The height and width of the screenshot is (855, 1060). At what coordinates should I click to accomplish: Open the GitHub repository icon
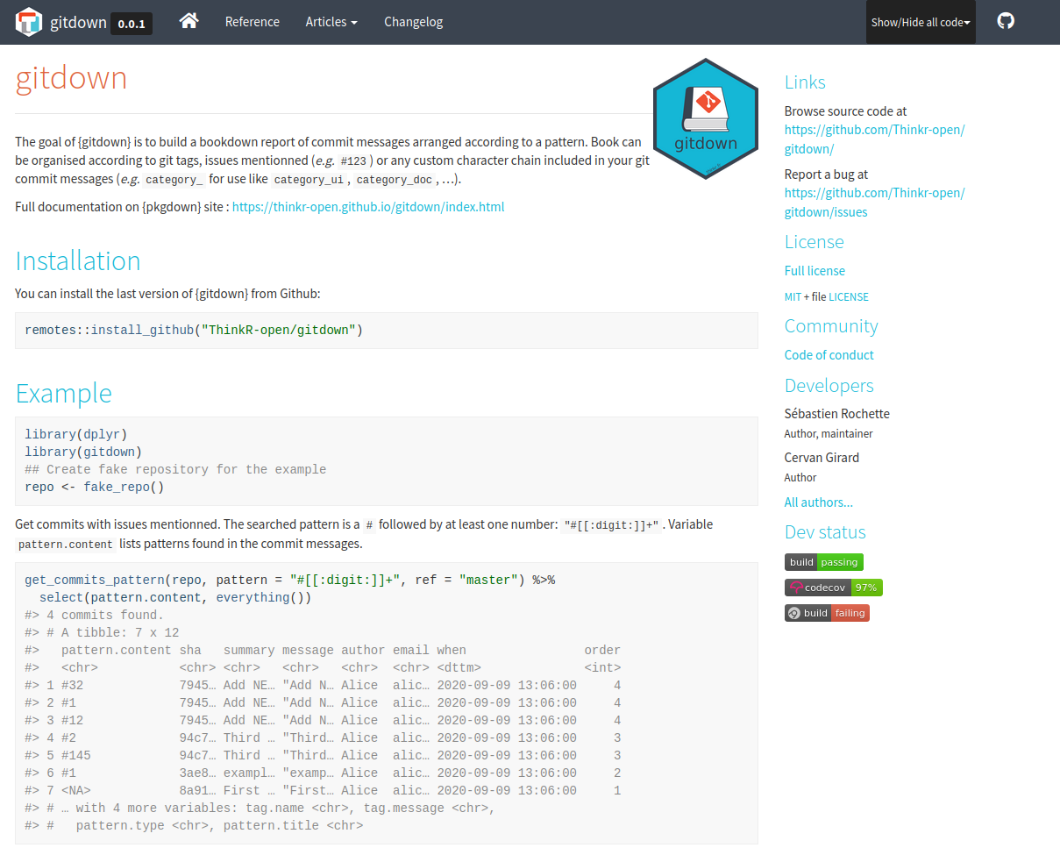click(1006, 21)
